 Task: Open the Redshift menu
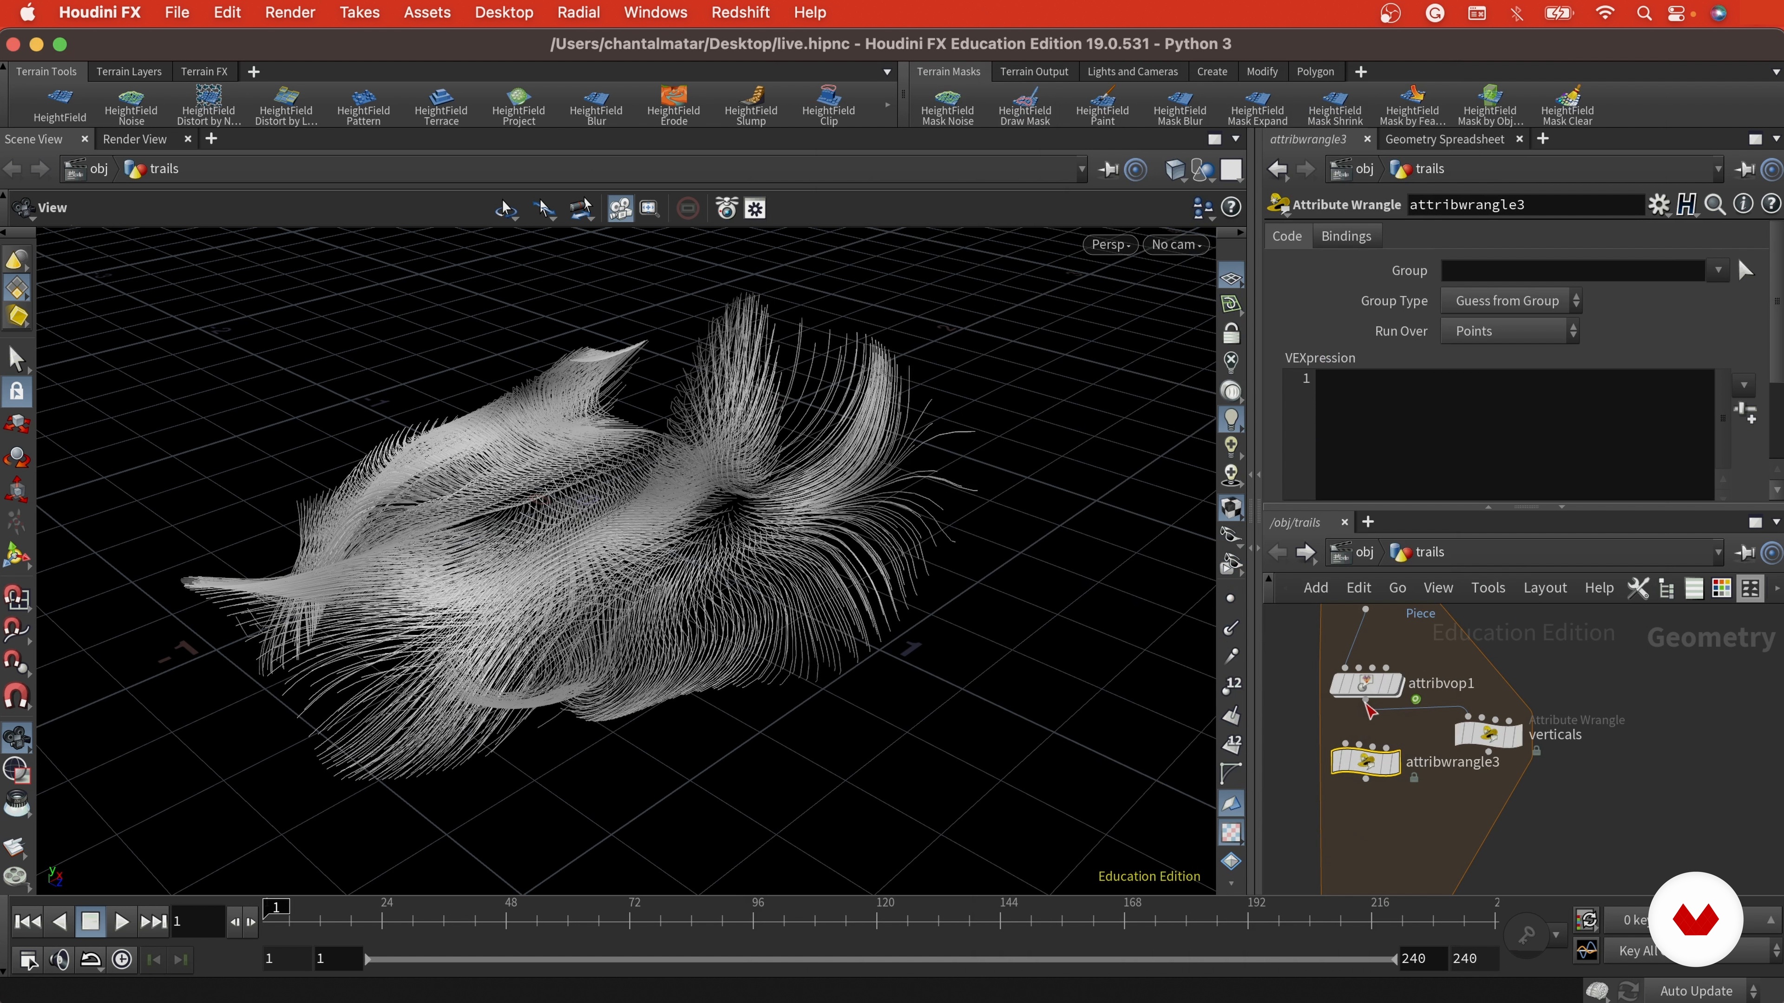coord(741,13)
